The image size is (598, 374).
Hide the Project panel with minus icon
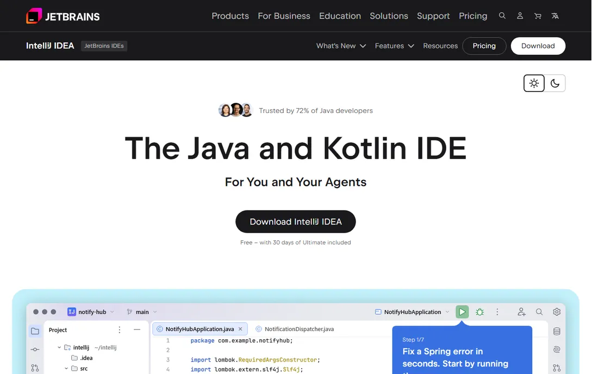click(x=137, y=329)
